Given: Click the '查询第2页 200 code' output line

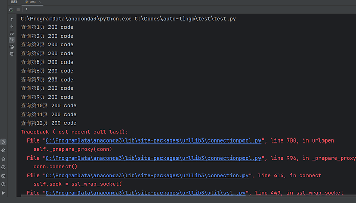Looking at the screenshot, I should [x=47, y=36].
